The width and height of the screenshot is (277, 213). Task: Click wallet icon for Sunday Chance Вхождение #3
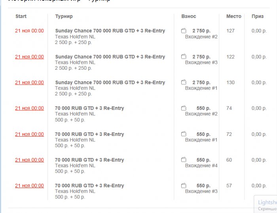point(184,57)
